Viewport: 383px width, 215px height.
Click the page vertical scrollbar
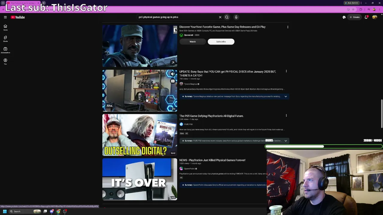(382, 114)
